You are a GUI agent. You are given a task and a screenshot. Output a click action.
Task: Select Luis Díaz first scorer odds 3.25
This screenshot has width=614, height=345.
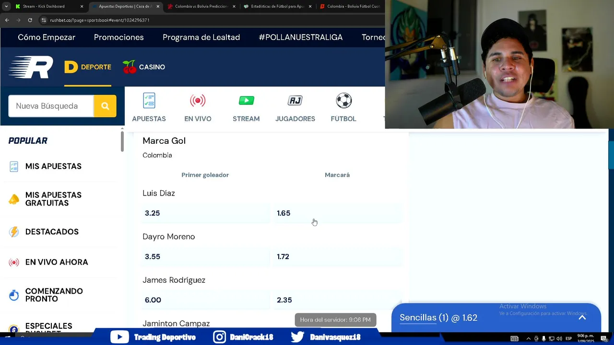[206, 213]
